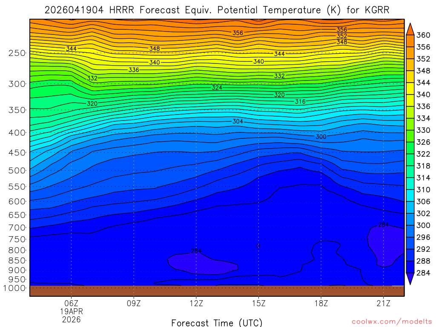Click the 316 contour label in the plot

[300, 101]
